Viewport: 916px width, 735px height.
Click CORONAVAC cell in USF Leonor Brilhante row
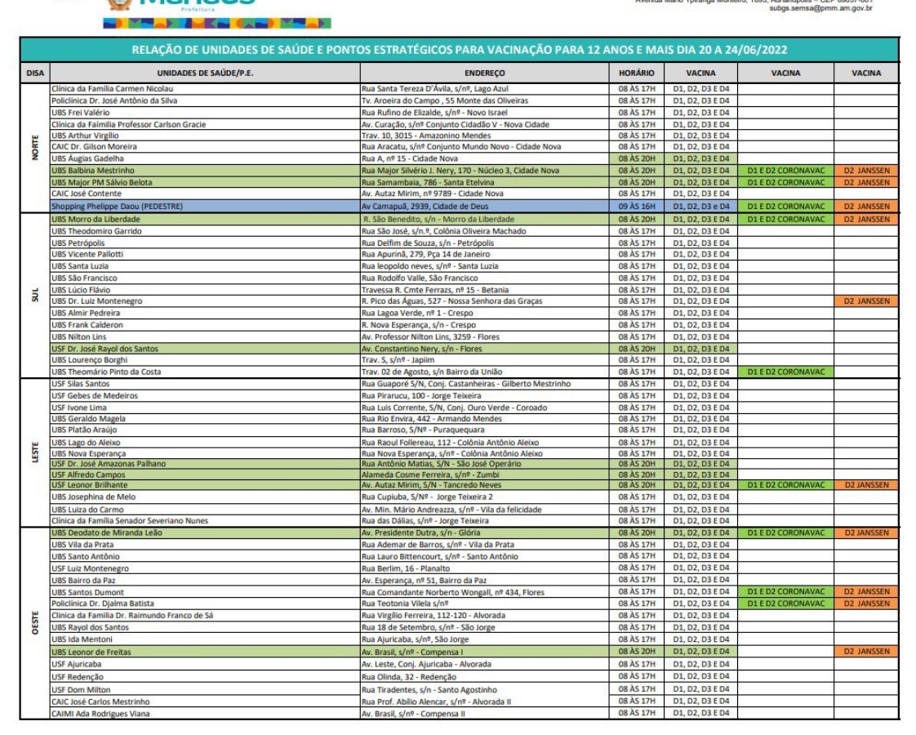785,485
